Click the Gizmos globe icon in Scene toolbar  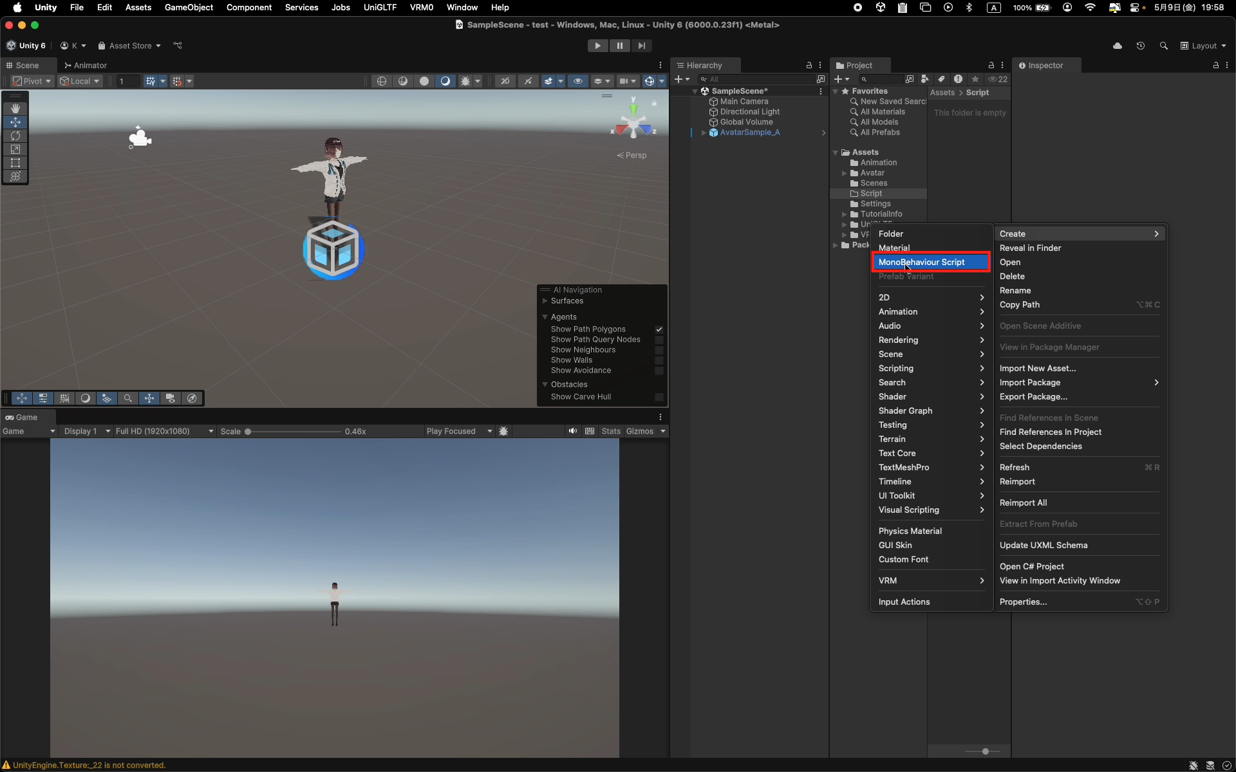pos(650,81)
